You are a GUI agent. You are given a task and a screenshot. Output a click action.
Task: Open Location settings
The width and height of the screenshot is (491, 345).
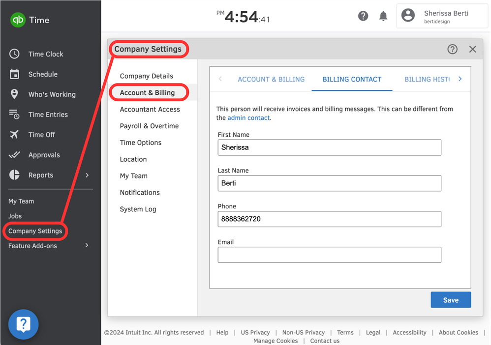(x=133, y=159)
